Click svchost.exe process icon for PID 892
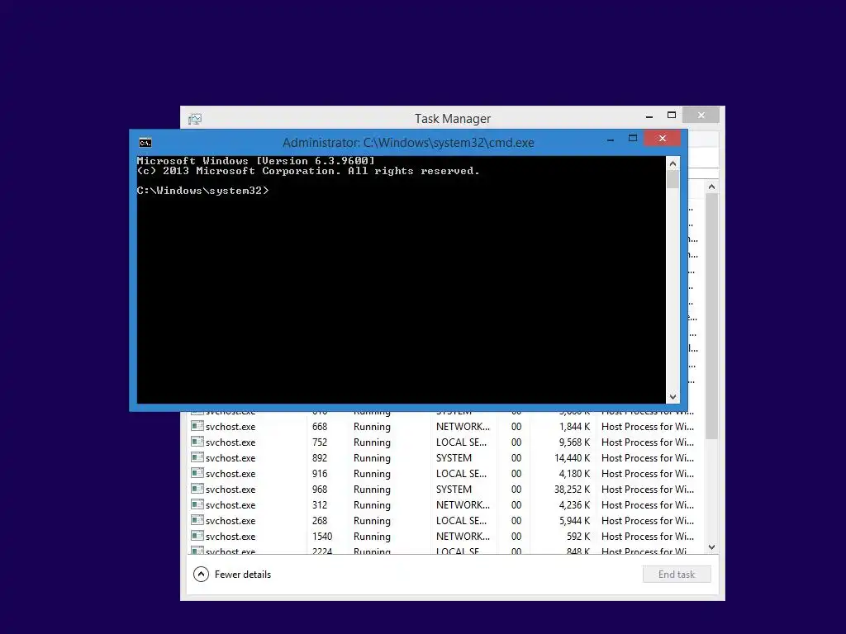Viewport: 846px width, 634px height. coord(197,457)
